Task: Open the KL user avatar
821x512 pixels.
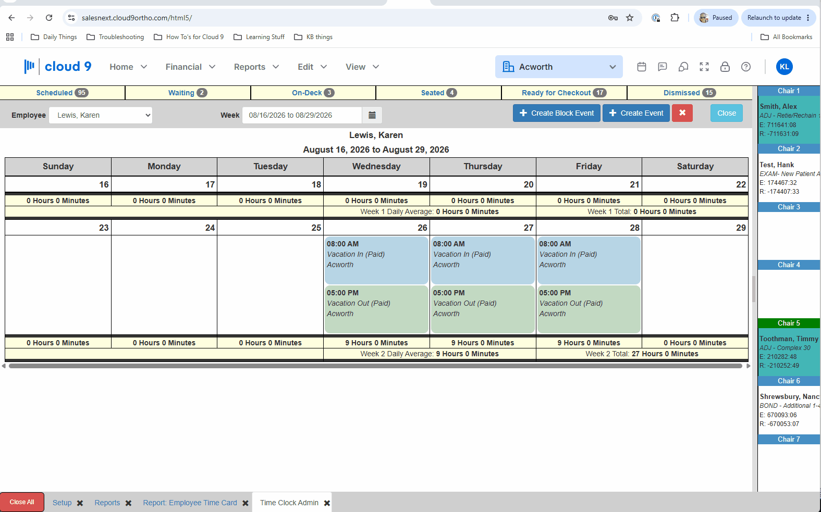Action: [785, 67]
